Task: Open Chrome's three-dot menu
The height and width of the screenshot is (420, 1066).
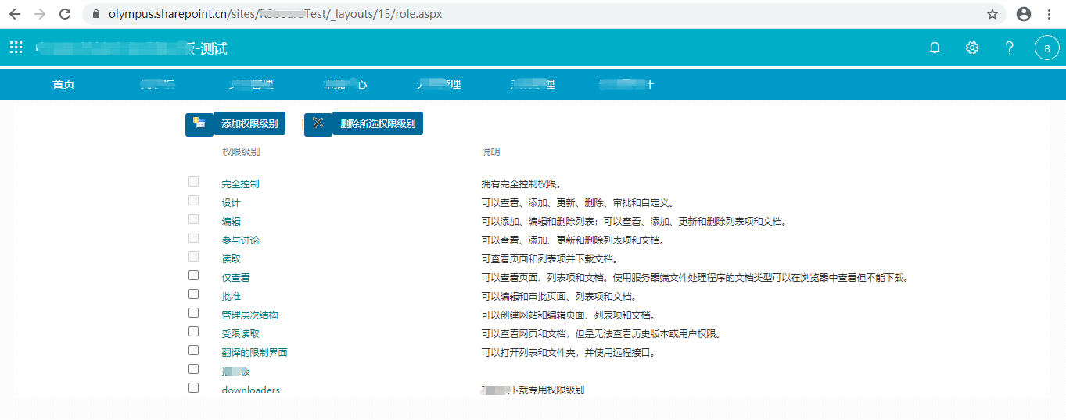Action: click(x=1048, y=14)
